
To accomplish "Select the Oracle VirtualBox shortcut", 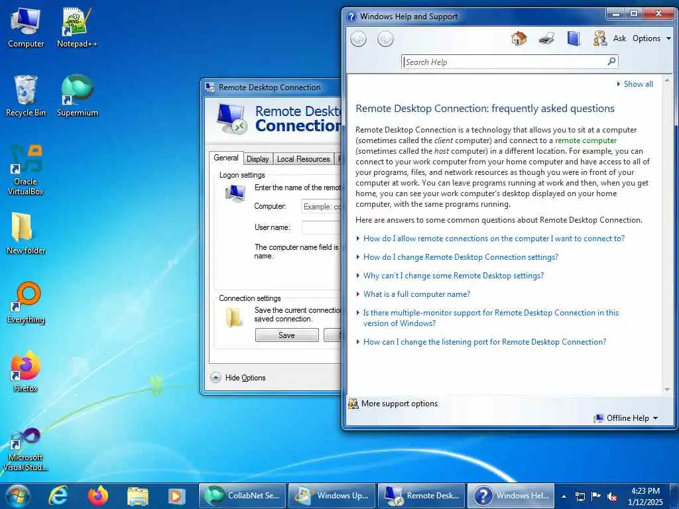I will tap(26, 170).
